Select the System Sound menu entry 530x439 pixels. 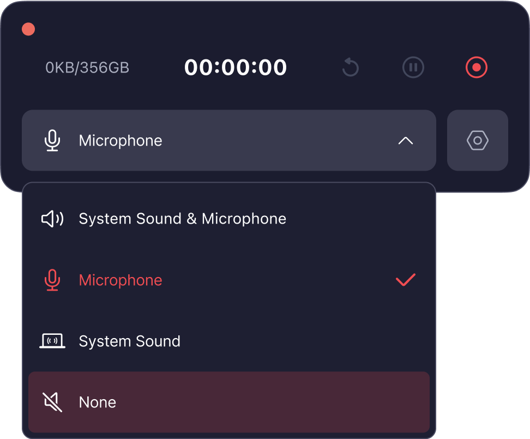coord(129,341)
